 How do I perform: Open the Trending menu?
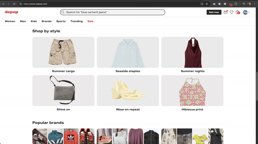click(77, 21)
